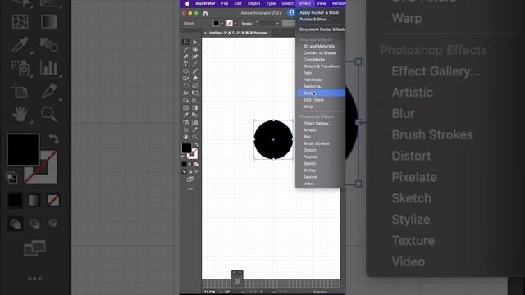Click the control bar black fill swatch
The height and width of the screenshot is (295, 525).
tap(217, 24)
